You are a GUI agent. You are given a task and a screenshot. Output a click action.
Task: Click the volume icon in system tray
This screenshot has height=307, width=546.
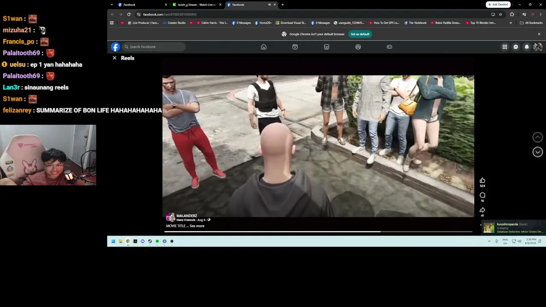click(520, 241)
